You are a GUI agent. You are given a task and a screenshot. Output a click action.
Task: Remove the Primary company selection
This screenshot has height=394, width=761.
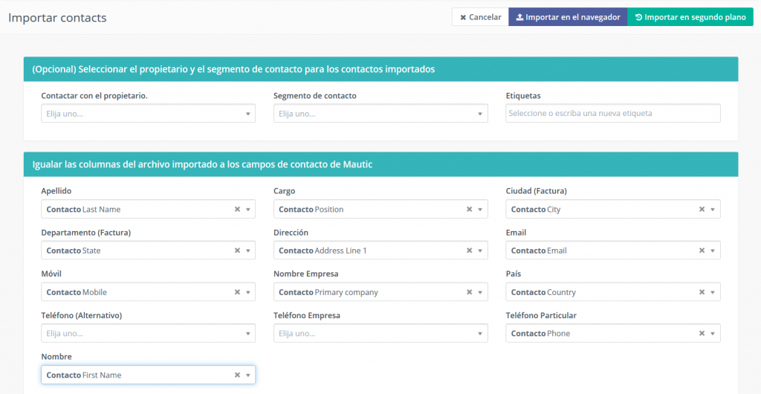point(470,292)
